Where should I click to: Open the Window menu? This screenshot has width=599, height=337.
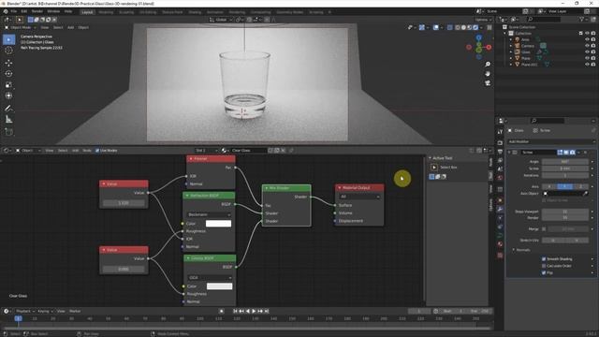click(x=53, y=11)
